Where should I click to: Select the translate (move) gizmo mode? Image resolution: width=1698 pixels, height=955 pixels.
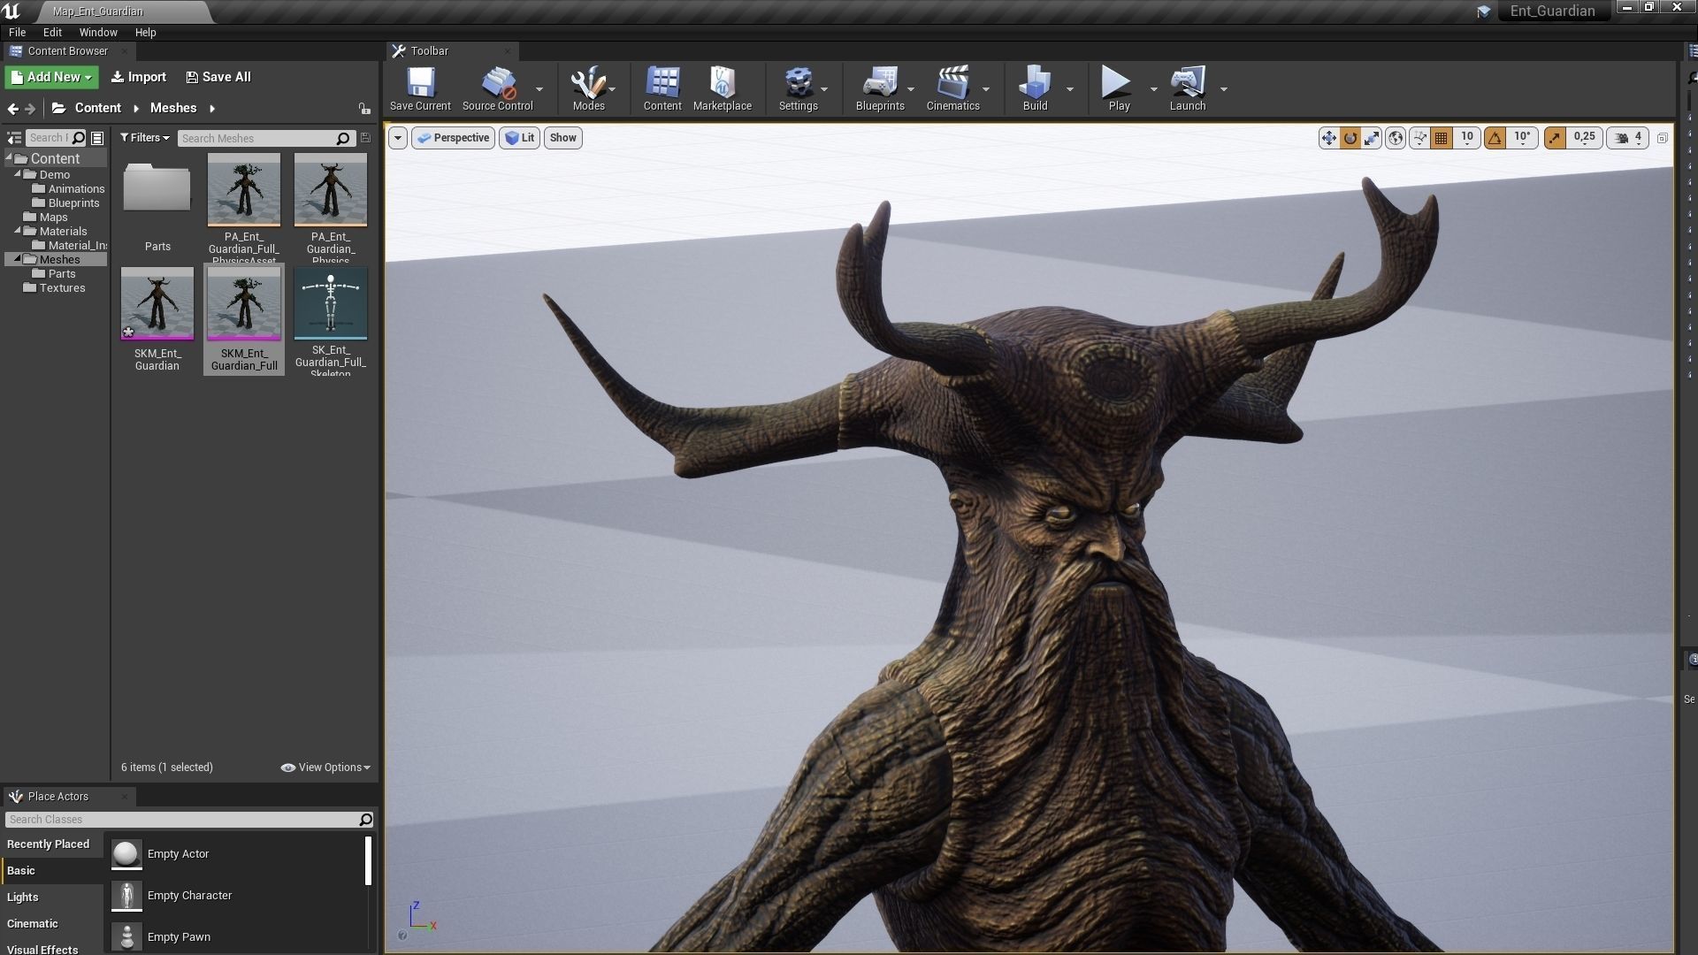[x=1328, y=138]
